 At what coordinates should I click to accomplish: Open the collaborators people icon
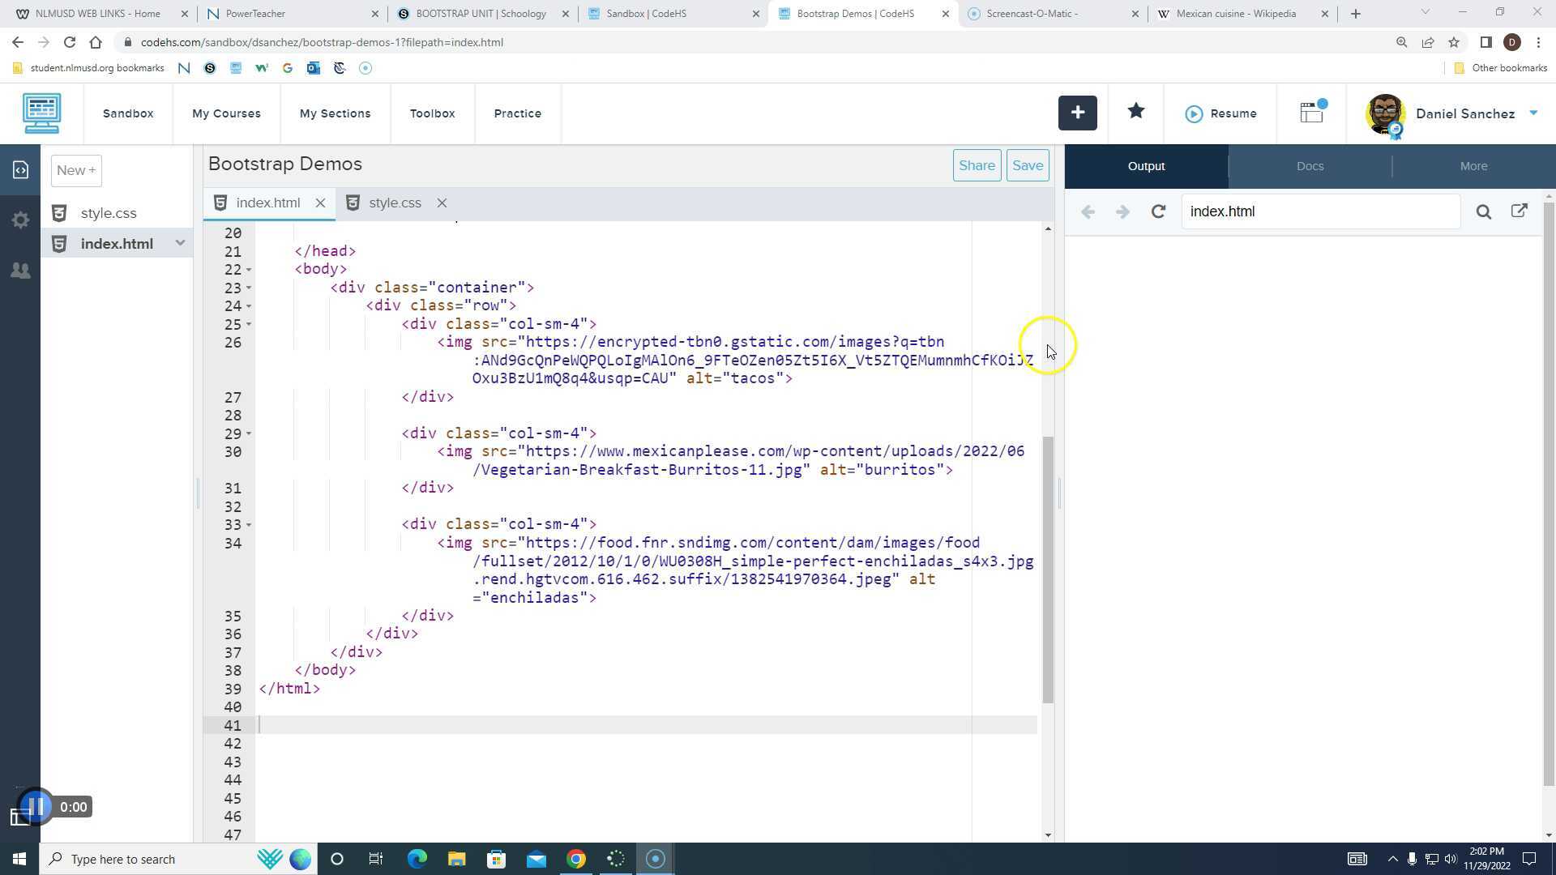pyautogui.click(x=20, y=271)
